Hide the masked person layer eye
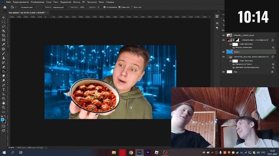The width and height of the screenshot is (279, 156). 224,40
